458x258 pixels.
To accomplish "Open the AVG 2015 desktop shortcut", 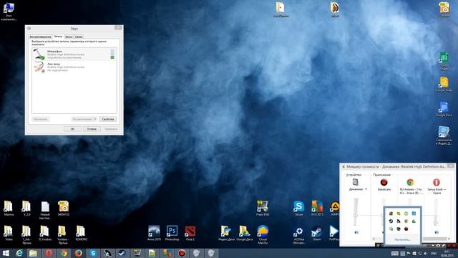I will (x=317, y=209).
